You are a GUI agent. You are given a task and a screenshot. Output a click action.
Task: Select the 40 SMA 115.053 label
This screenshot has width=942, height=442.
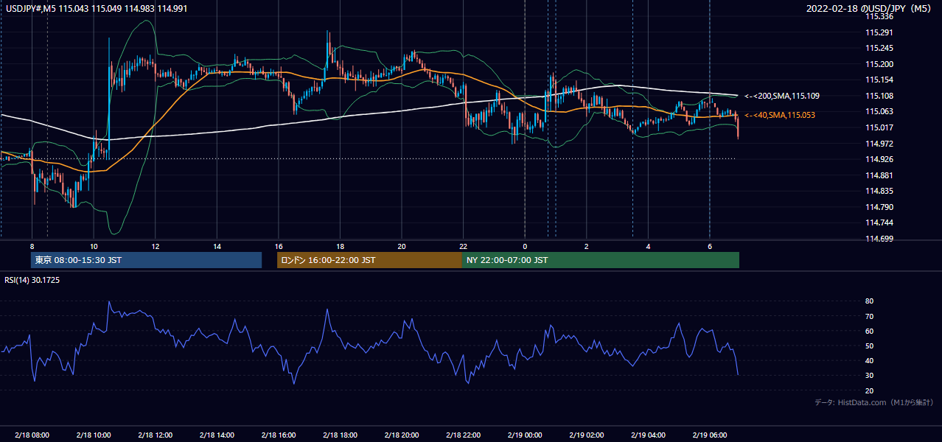[x=779, y=115]
